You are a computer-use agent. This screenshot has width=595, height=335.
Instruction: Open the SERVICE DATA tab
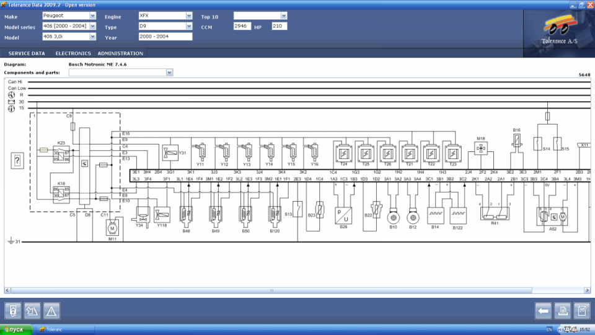27,53
